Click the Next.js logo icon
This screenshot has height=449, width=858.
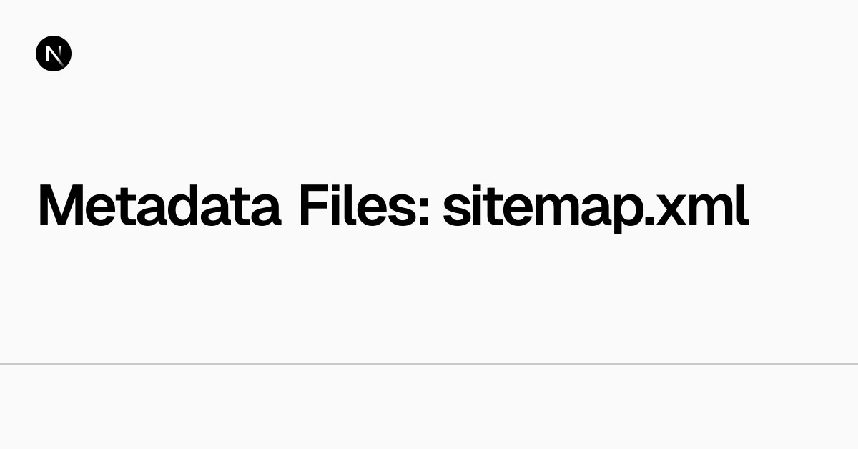54,54
